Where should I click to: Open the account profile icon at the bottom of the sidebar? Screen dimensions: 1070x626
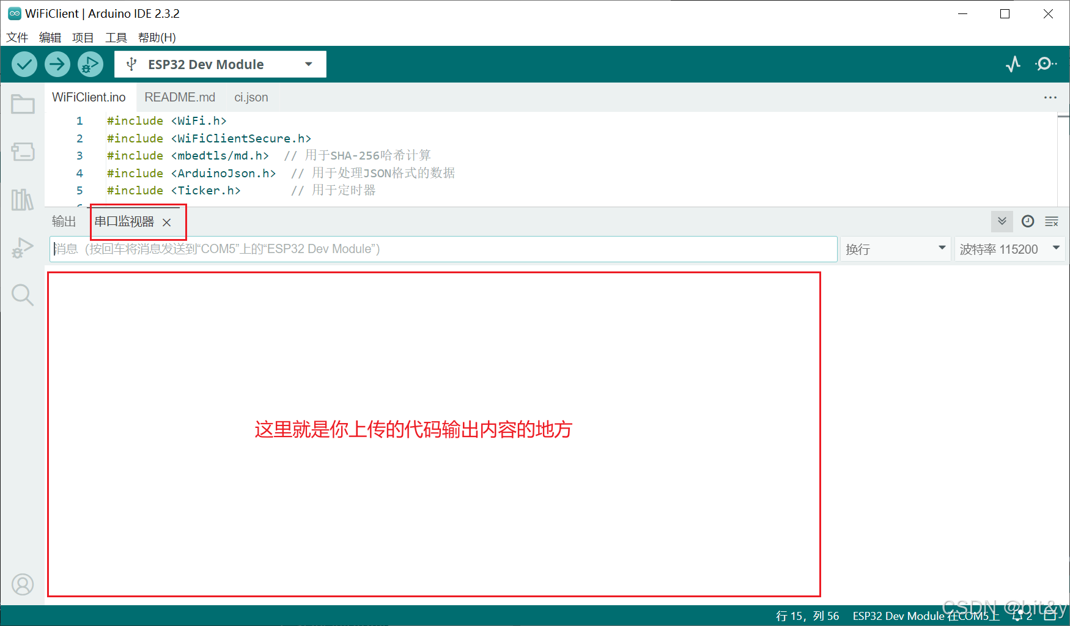tap(23, 584)
